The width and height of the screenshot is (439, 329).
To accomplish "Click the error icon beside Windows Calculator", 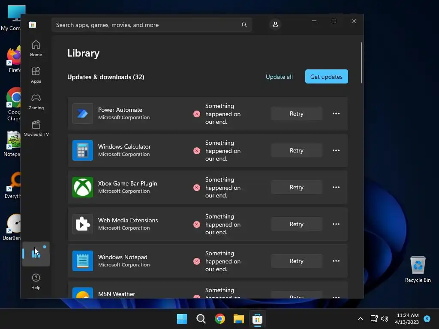I will click(x=197, y=151).
